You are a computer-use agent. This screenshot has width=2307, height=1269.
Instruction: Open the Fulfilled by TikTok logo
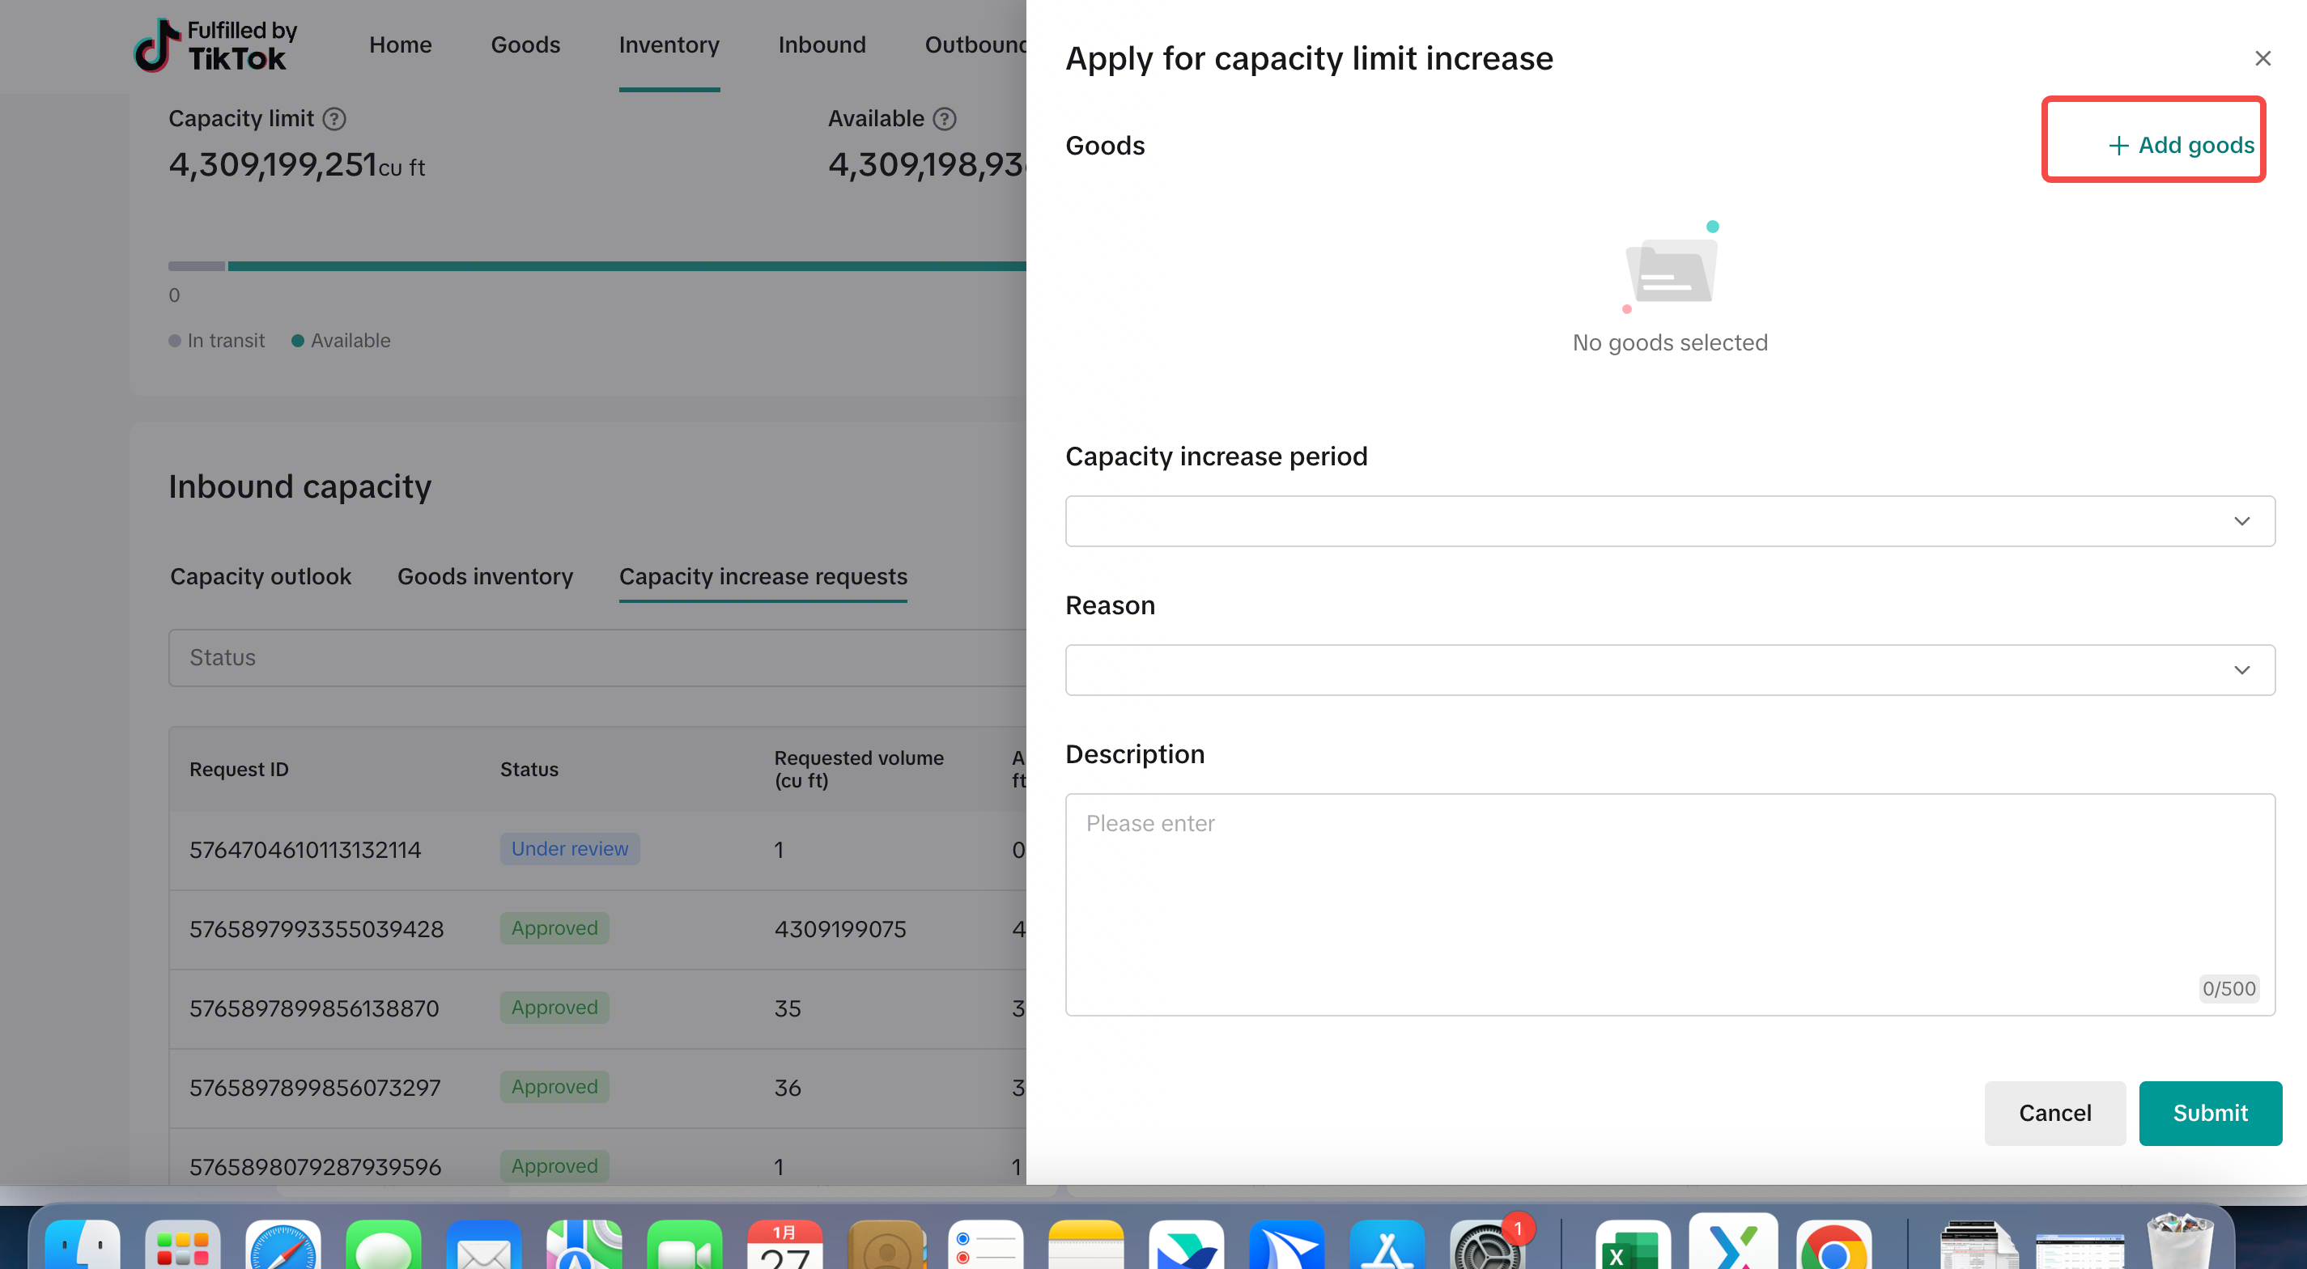click(215, 45)
